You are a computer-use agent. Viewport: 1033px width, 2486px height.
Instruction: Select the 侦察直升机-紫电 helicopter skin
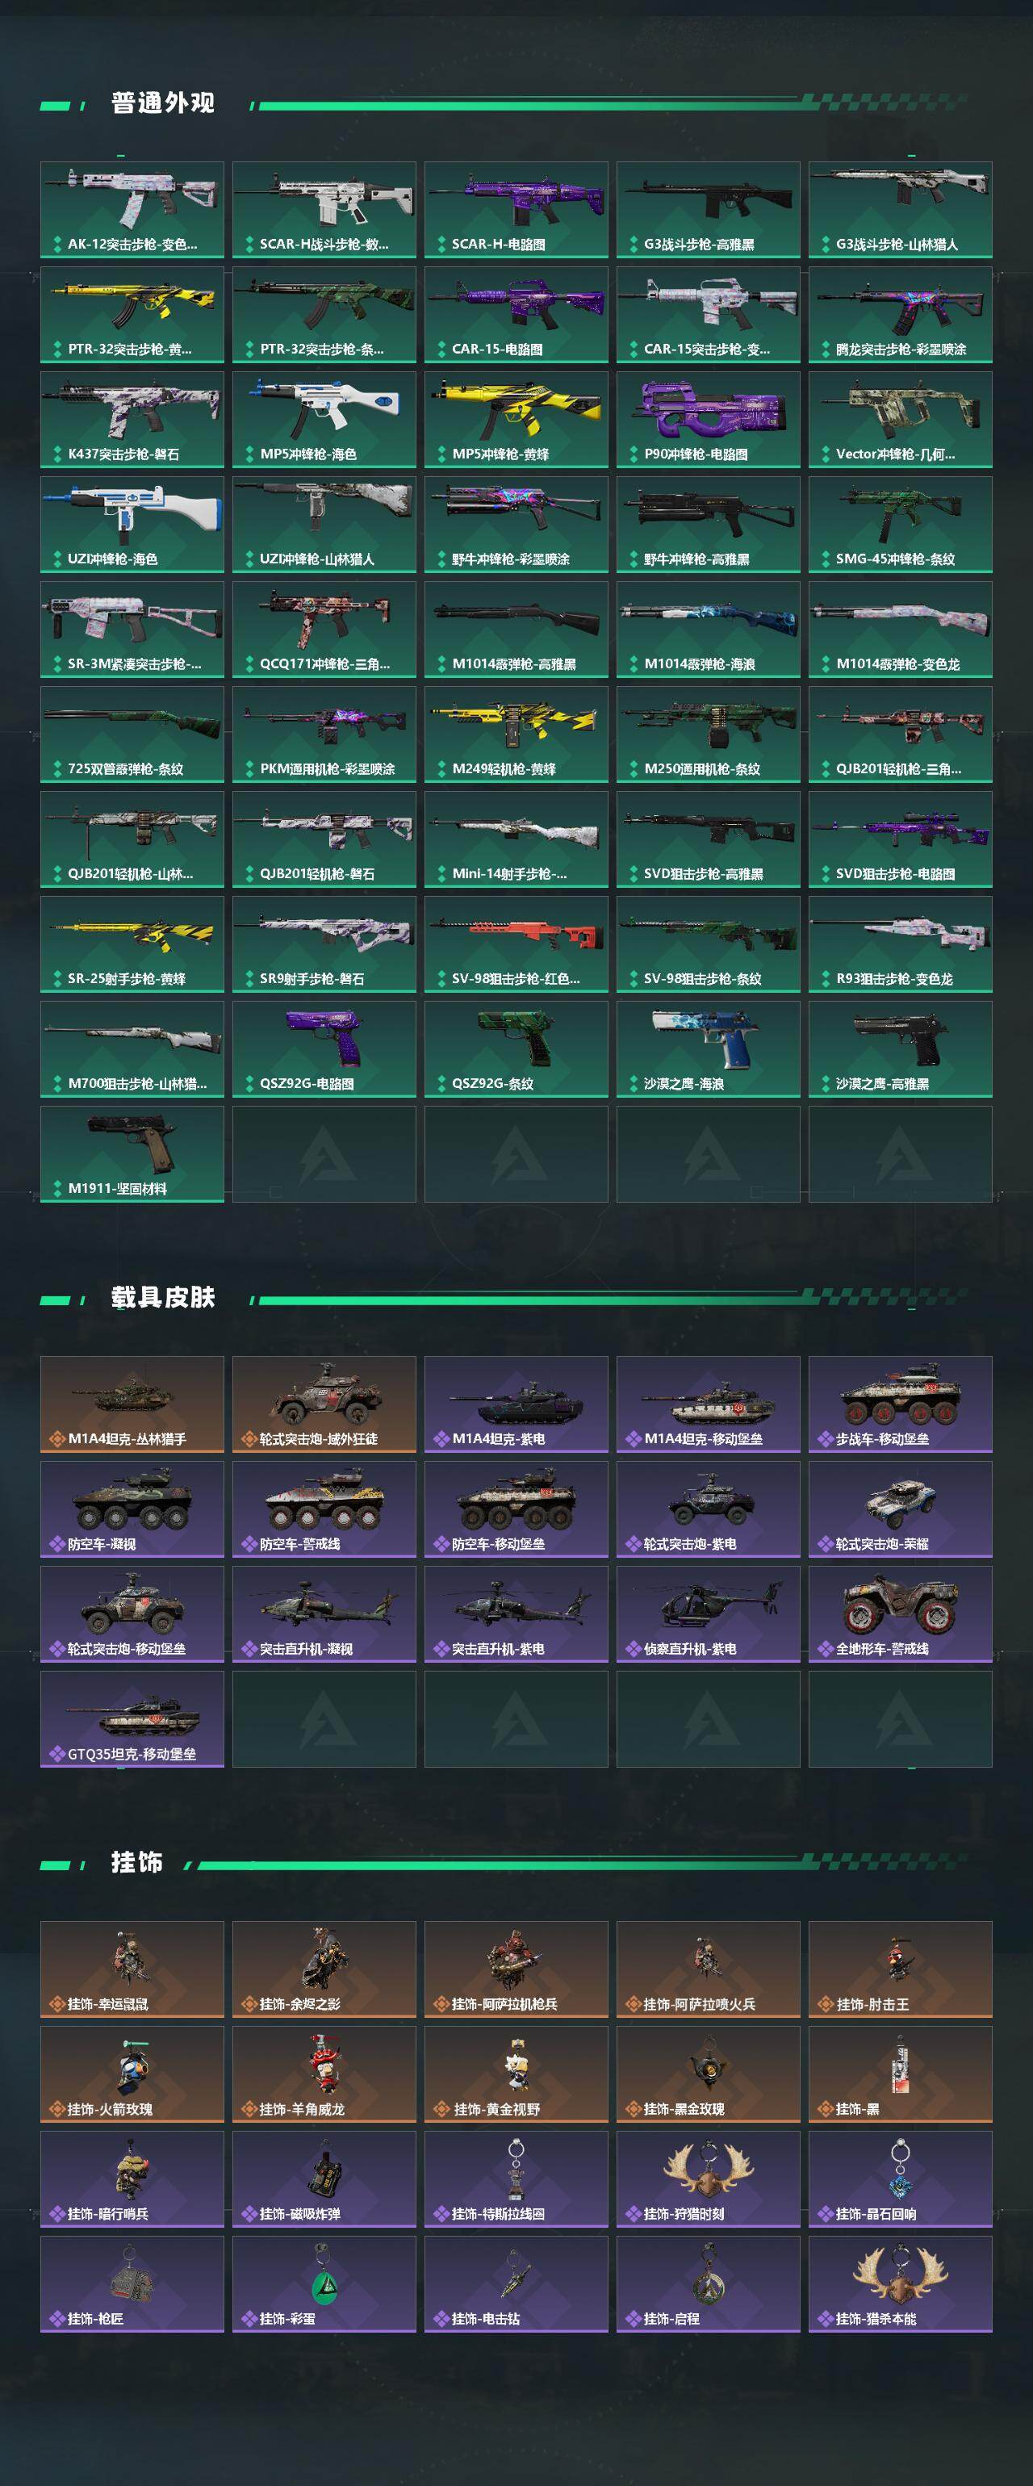(x=708, y=1613)
